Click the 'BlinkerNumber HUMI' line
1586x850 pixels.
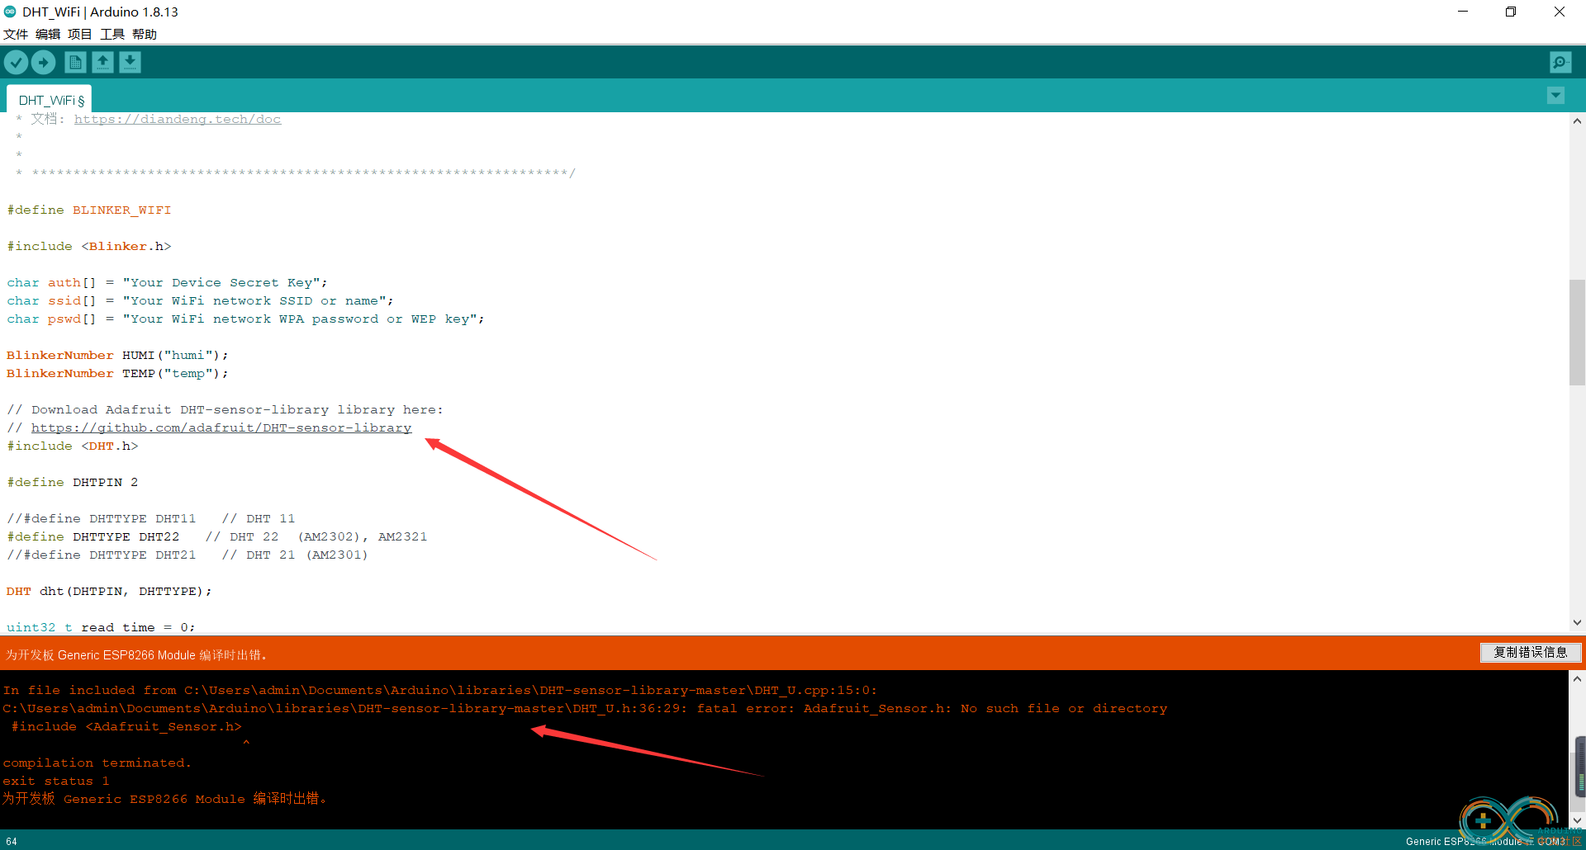pos(117,355)
